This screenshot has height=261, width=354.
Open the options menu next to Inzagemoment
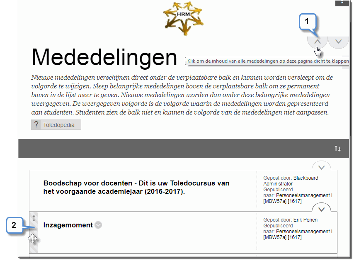click(x=98, y=225)
